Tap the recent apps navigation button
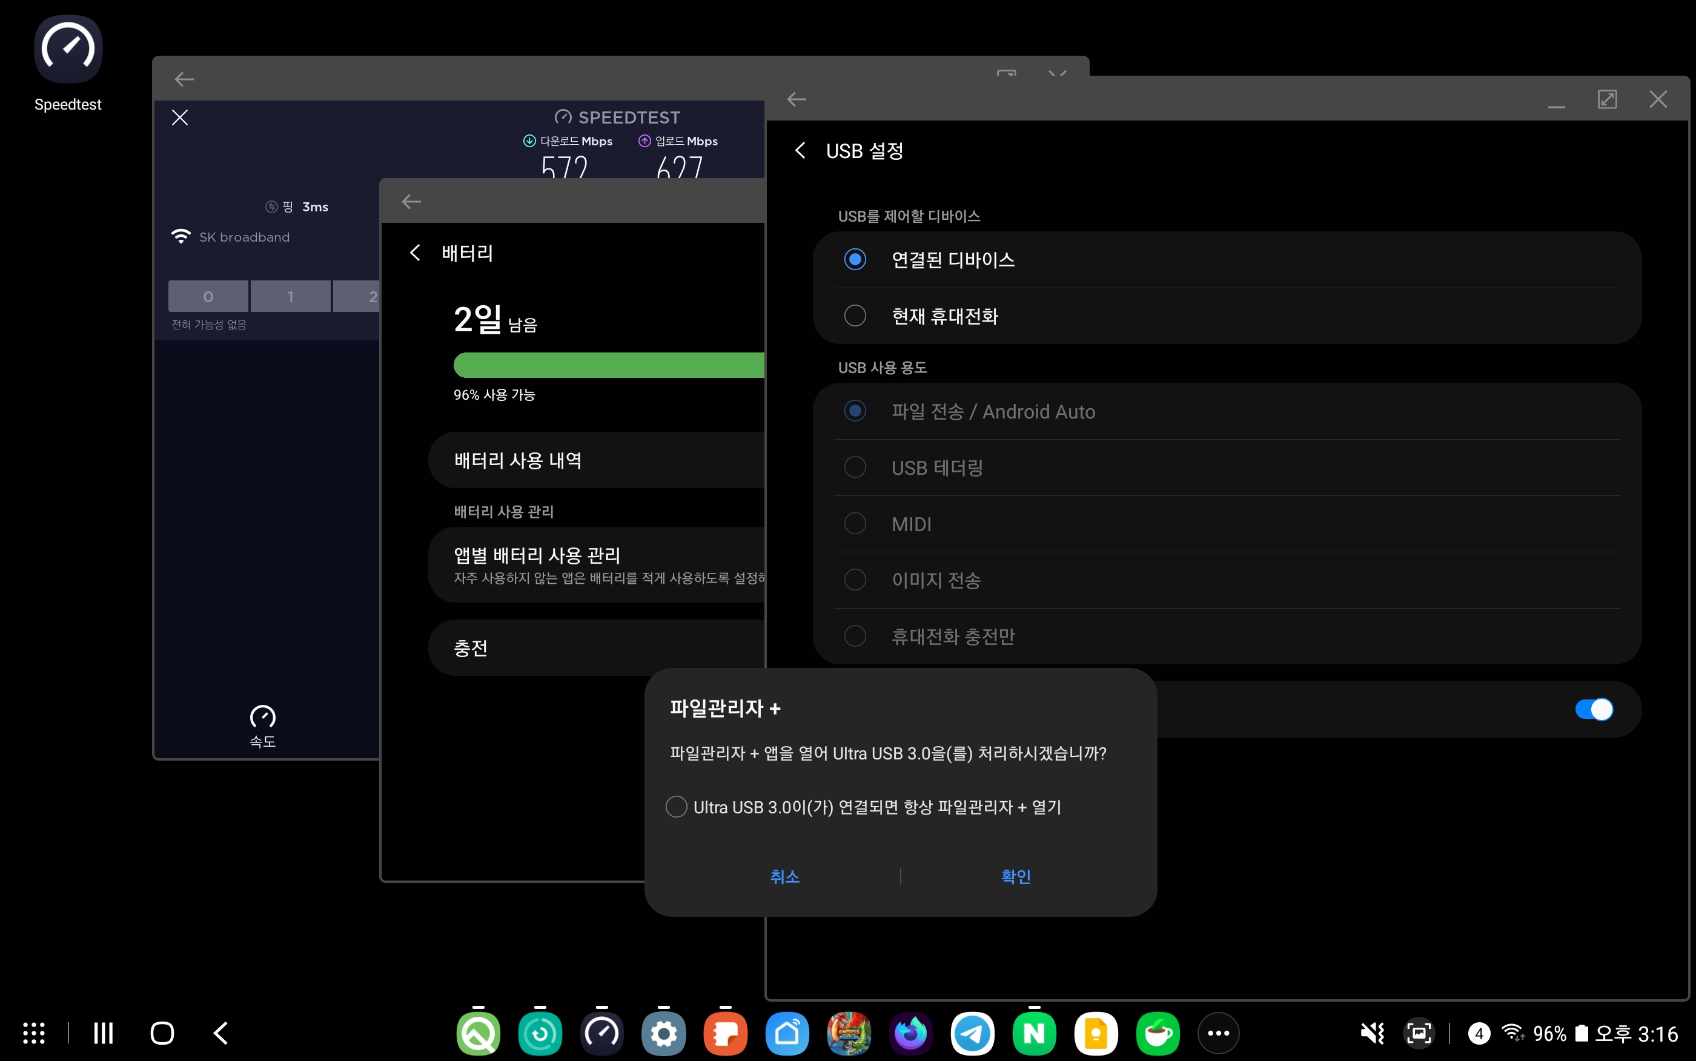This screenshot has height=1061, width=1696. click(x=103, y=1033)
